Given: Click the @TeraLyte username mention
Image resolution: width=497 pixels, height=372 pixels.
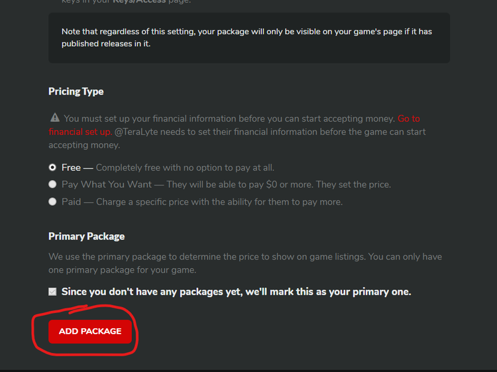Looking at the screenshot, I should point(138,132).
